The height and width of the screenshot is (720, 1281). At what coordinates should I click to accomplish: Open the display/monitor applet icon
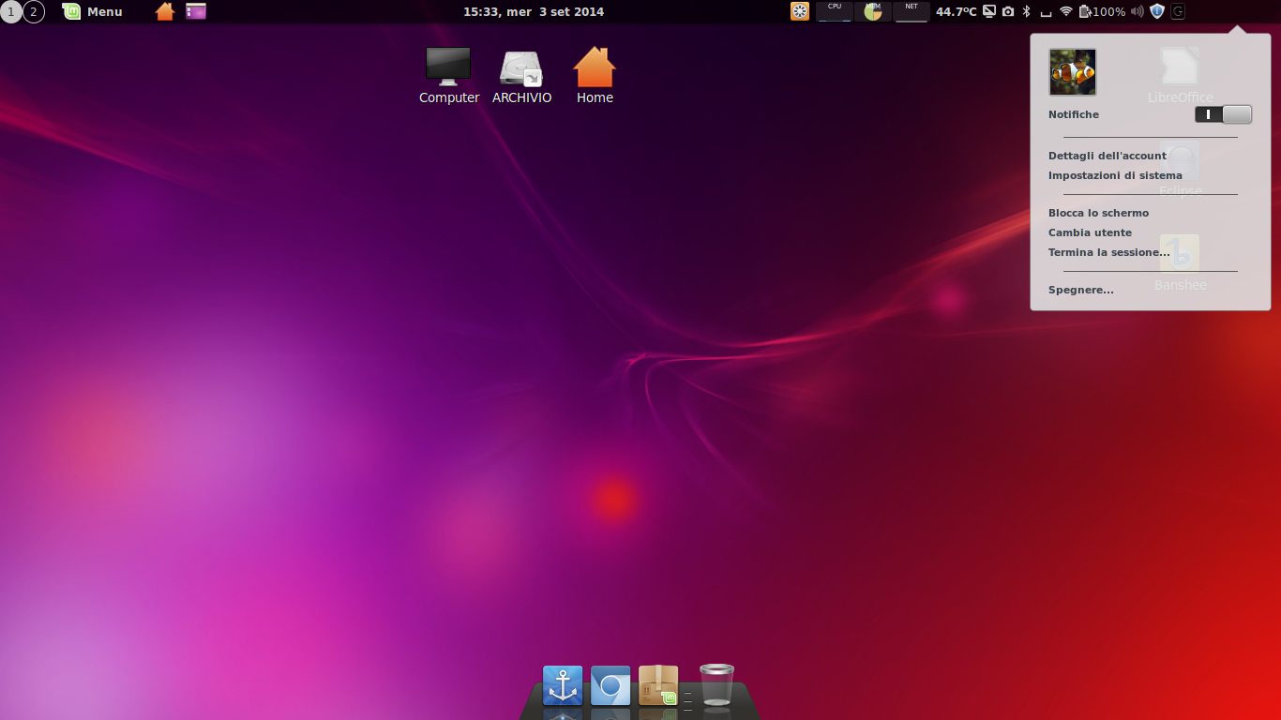(988, 11)
